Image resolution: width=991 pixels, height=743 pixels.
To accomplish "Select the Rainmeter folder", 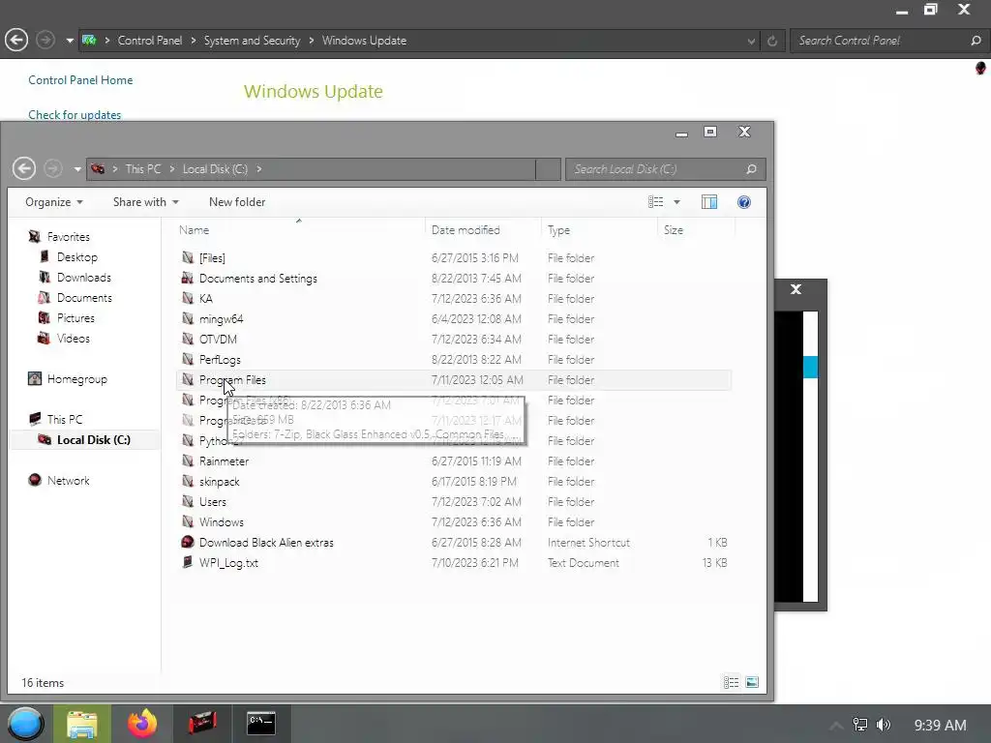I will point(224,461).
